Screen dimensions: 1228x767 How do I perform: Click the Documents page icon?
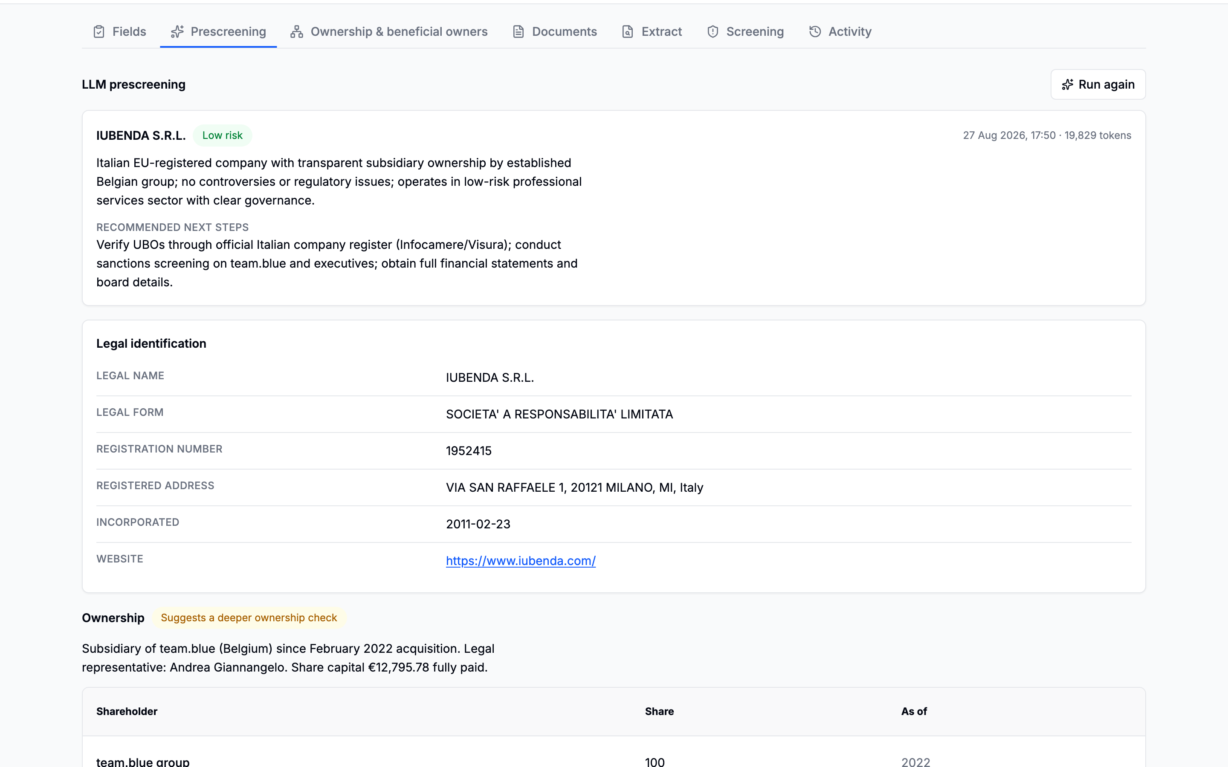point(518,32)
